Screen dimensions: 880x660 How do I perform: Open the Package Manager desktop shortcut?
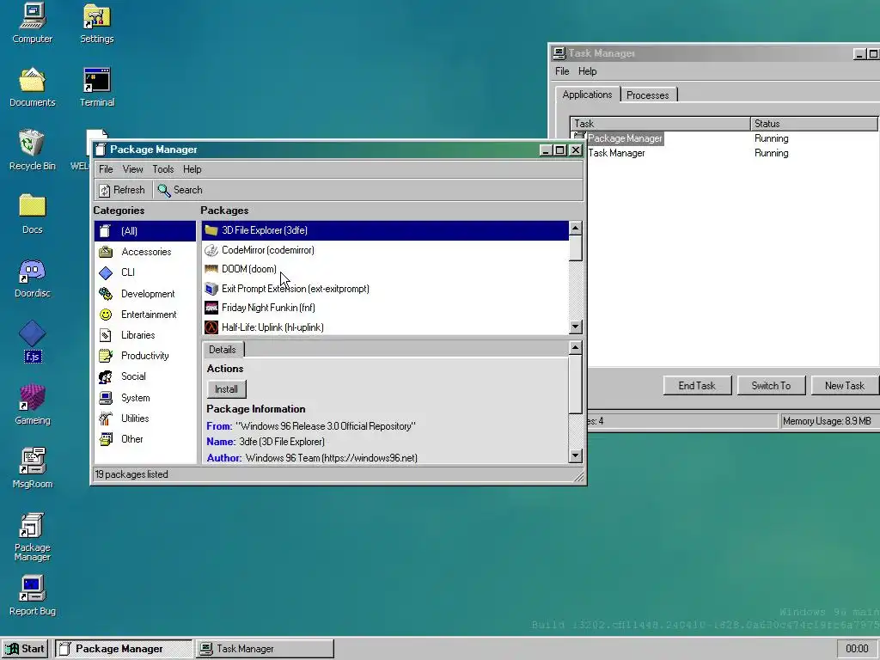[x=33, y=536]
